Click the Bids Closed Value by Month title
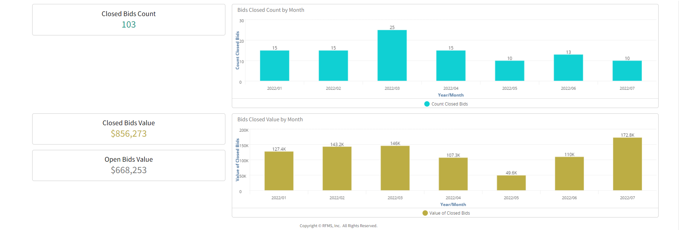 pyautogui.click(x=270, y=119)
